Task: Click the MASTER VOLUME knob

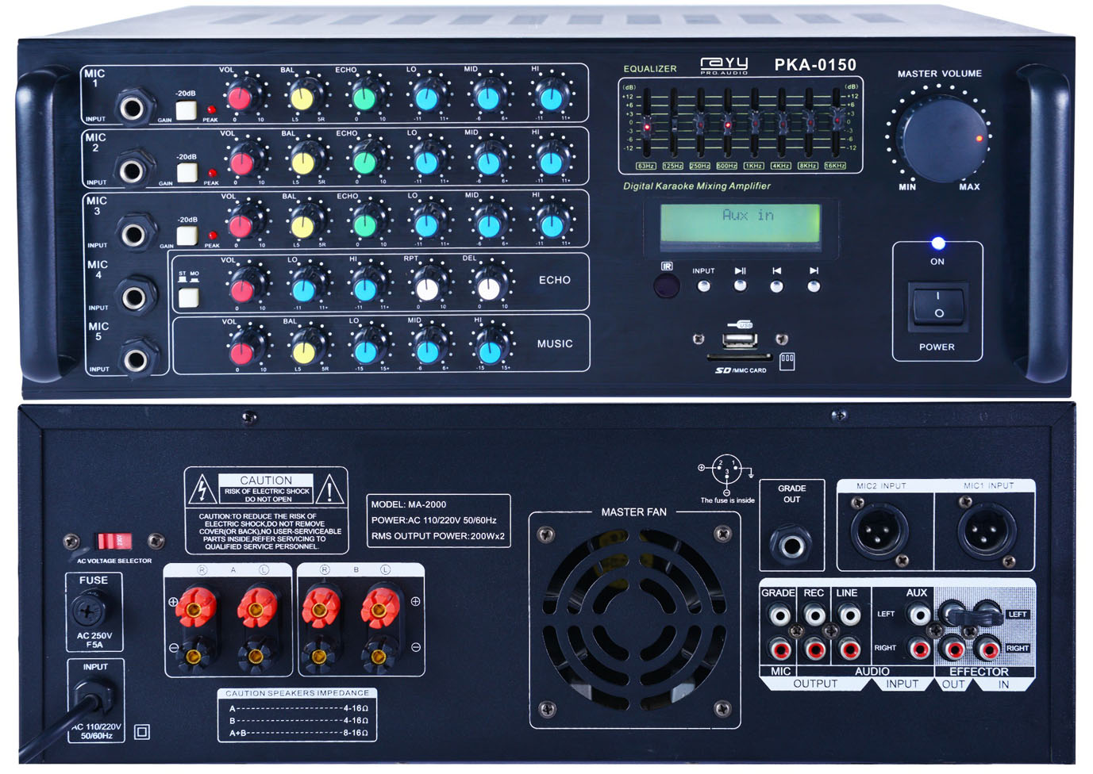Action: [940, 139]
